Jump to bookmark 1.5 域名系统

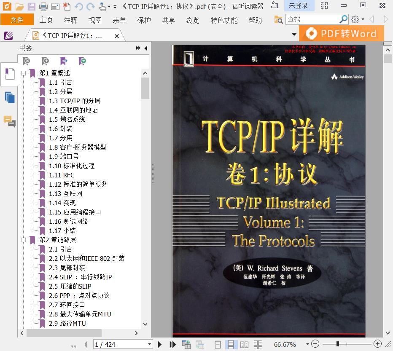[x=67, y=119]
